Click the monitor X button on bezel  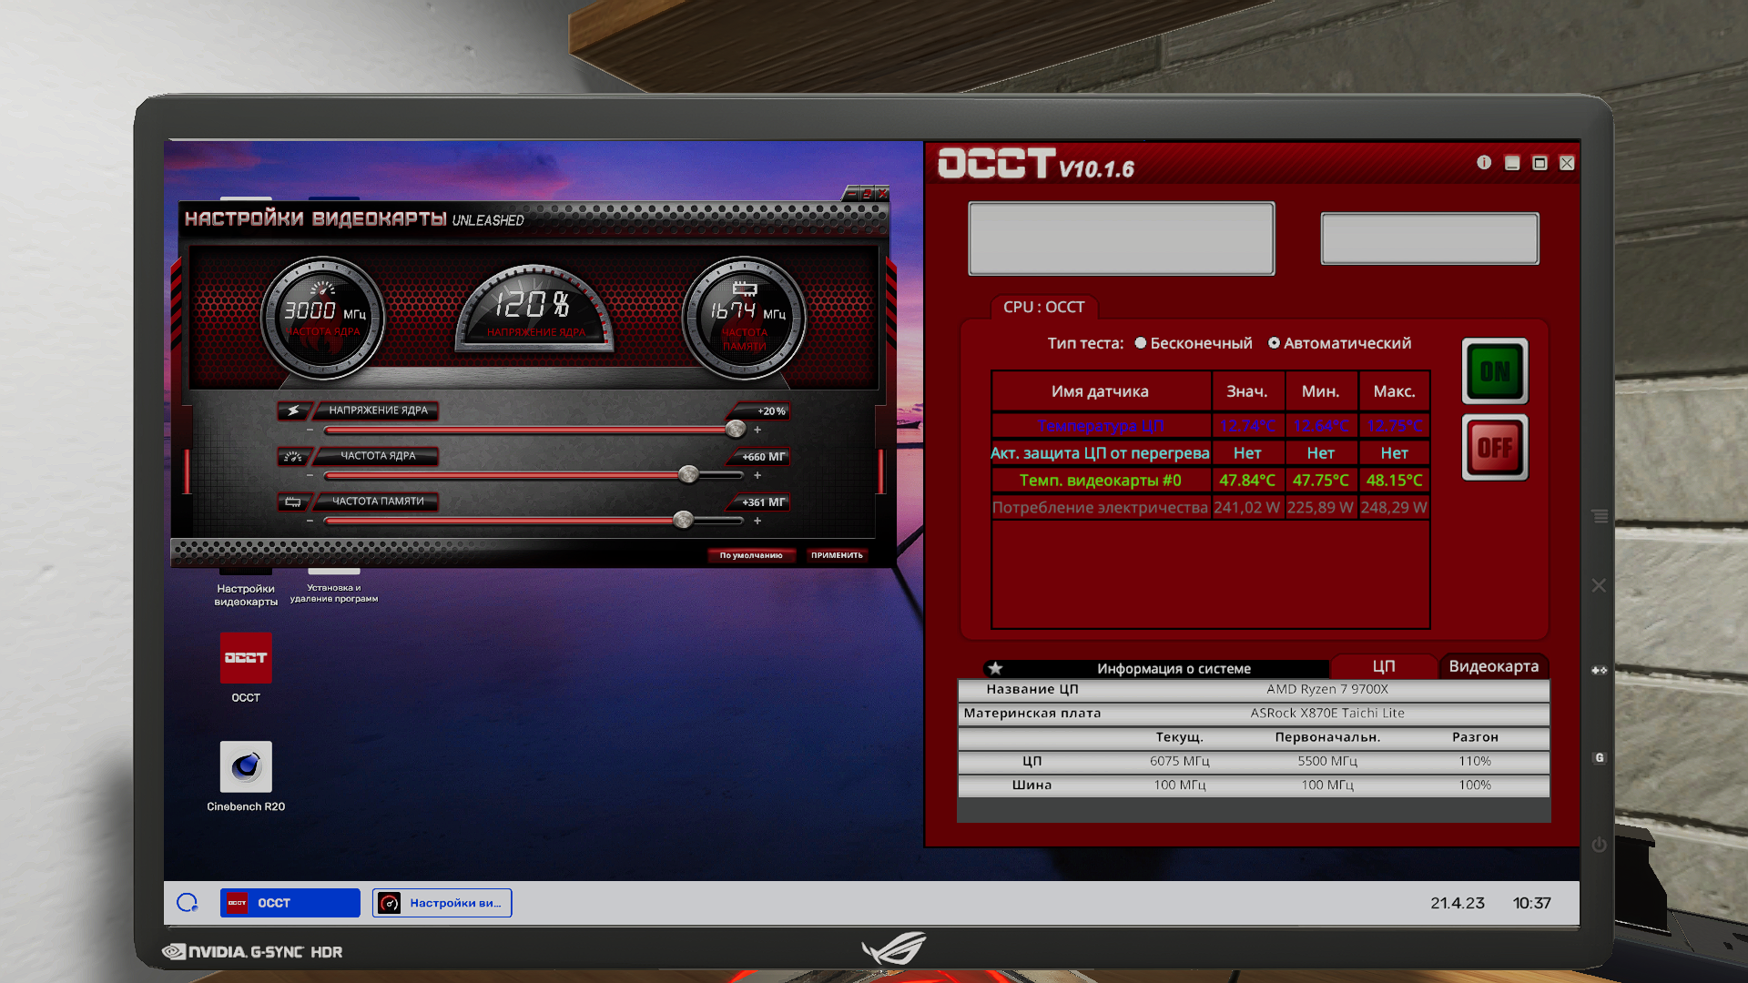[1599, 585]
